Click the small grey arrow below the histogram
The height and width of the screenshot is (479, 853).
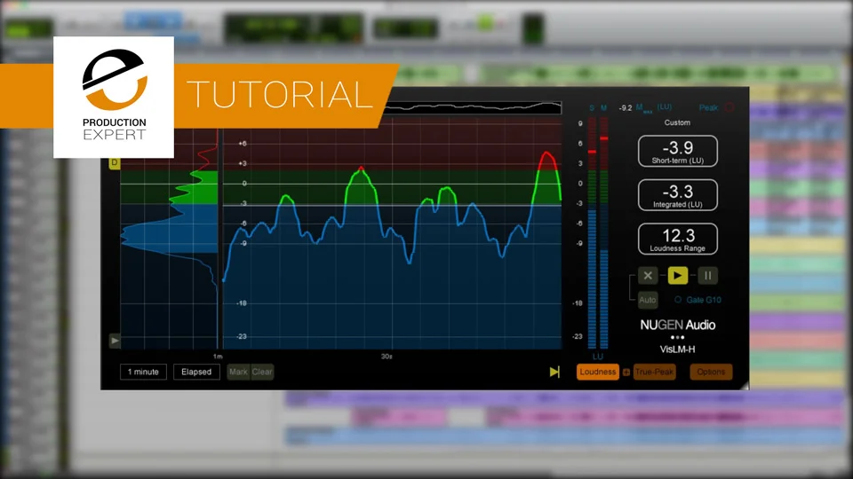pyautogui.click(x=115, y=341)
